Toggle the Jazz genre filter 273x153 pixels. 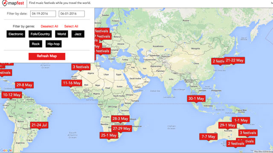pyautogui.click(x=78, y=34)
